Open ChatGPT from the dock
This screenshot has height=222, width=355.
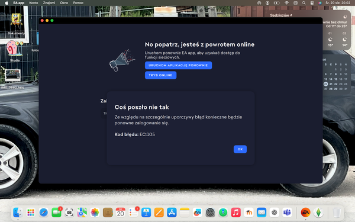[274, 213]
